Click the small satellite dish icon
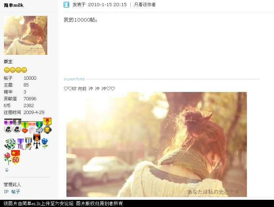 pyautogui.click(x=6, y=170)
